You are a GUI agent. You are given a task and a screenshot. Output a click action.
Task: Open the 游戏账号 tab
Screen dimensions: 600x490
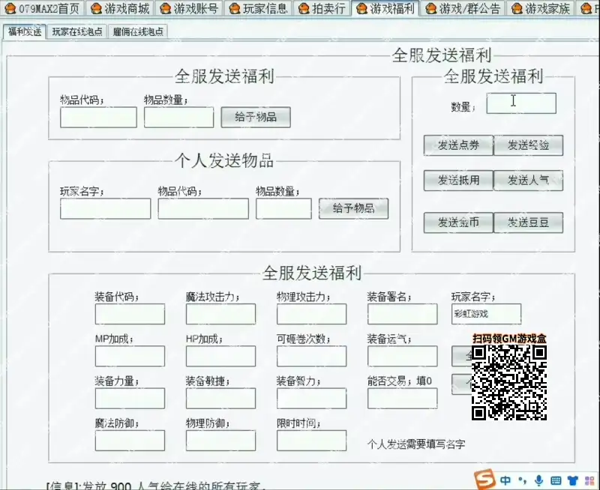coord(190,8)
